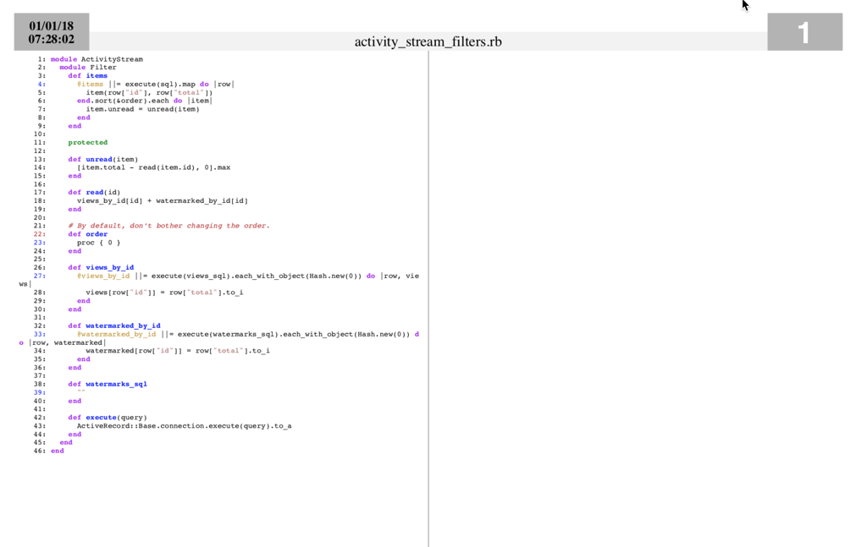Click the 'proc { 0 }' expression
Image resolution: width=856 pixels, height=547 pixels.
coord(99,243)
